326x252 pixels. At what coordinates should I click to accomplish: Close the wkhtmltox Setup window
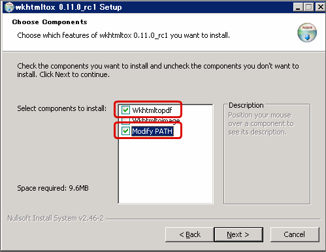coord(320,7)
